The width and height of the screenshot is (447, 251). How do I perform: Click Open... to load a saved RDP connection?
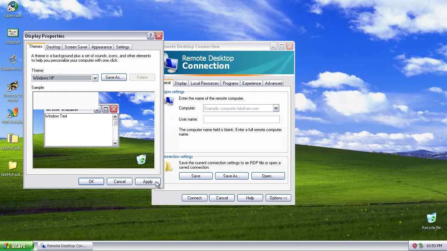pos(268,176)
